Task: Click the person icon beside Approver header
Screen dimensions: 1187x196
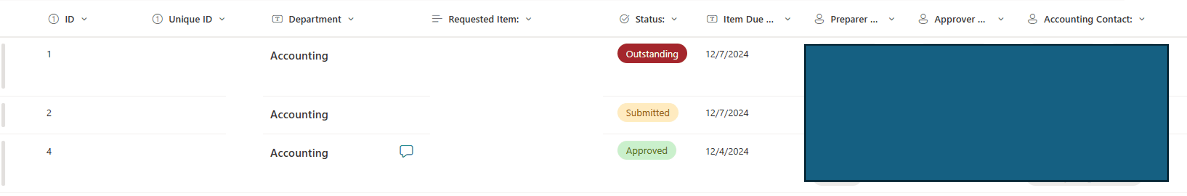Action: tap(923, 19)
